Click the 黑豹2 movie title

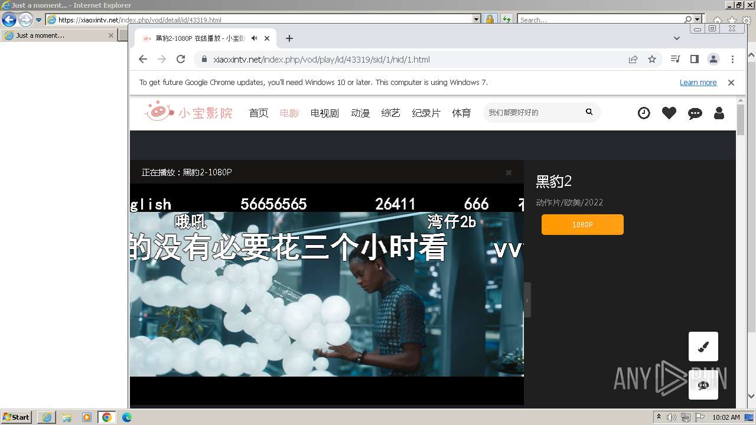pyautogui.click(x=554, y=181)
